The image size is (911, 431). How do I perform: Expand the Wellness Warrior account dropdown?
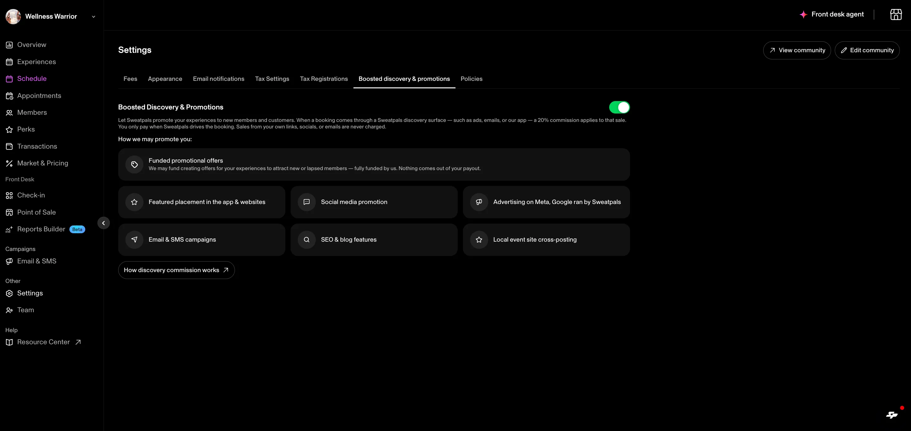(93, 16)
